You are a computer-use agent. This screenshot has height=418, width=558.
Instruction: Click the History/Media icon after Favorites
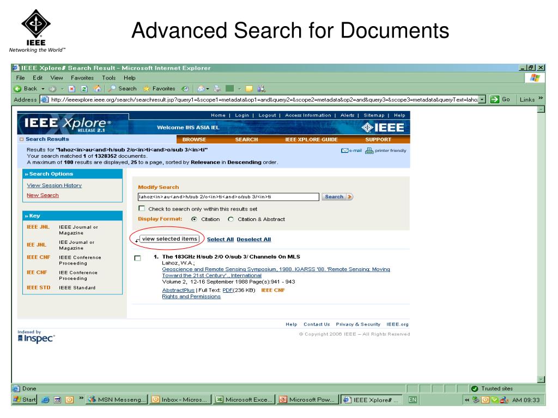(x=185, y=89)
